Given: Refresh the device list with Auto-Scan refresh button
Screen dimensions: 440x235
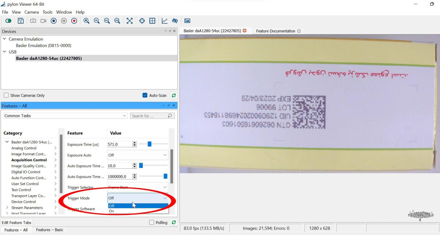Looking at the screenshot, I should click(174, 95).
